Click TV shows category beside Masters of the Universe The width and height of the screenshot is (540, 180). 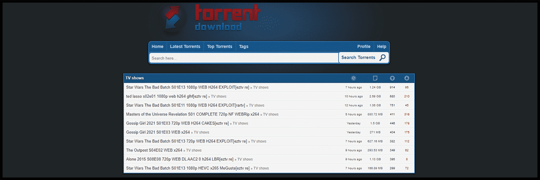(x=271, y=114)
